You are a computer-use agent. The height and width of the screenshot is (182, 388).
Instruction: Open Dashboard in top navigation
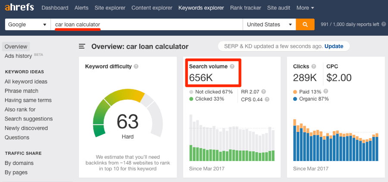55,8
